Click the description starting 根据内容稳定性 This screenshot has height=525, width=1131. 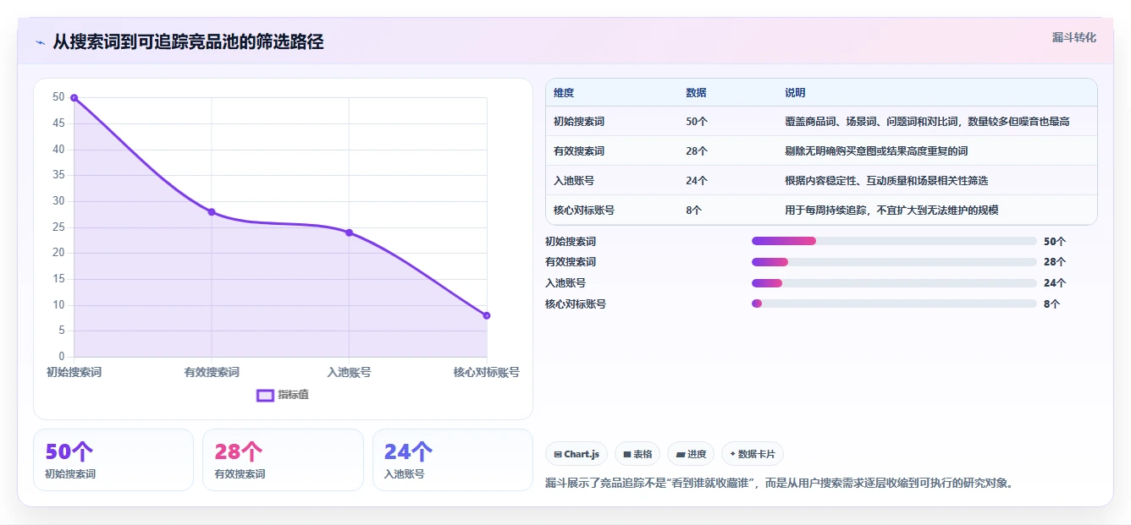click(886, 181)
